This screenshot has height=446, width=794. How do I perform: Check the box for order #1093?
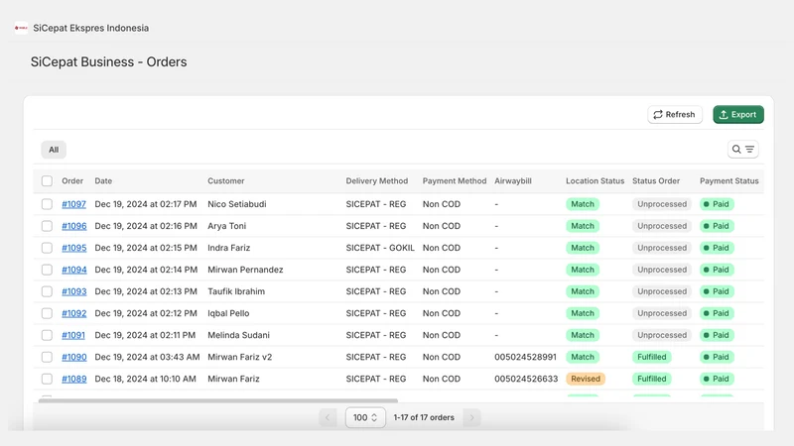47,291
